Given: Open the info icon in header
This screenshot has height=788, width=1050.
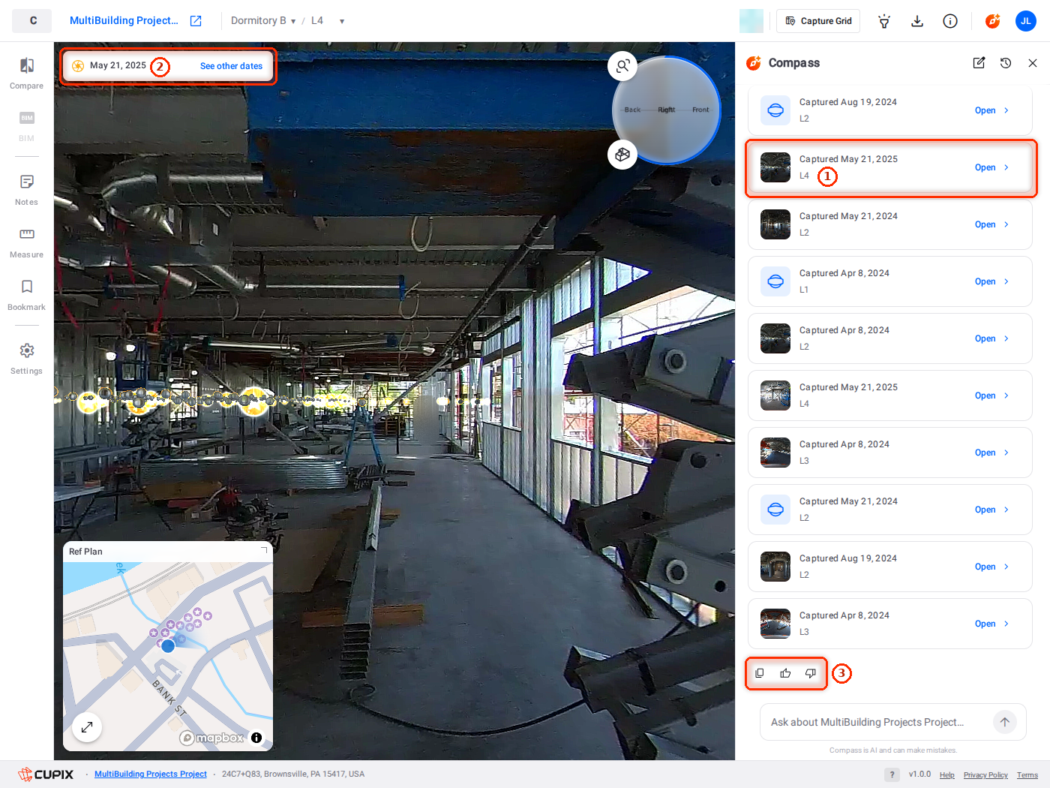Looking at the screenshot, I should point(950,21).
